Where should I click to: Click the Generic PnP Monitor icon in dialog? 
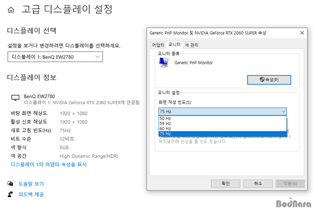[x=164, y=63]
